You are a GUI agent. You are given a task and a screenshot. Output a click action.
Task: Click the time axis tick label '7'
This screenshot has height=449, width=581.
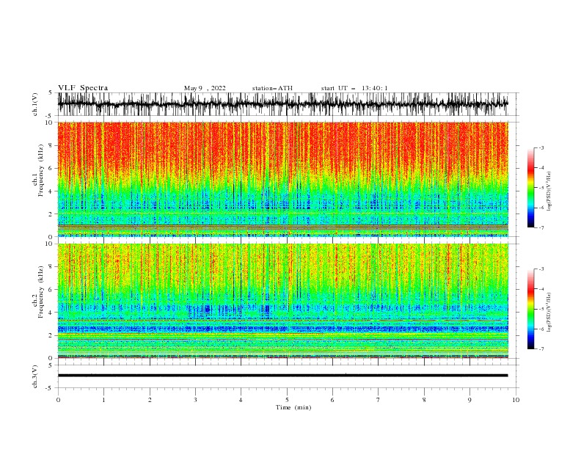tap(379, 400)
